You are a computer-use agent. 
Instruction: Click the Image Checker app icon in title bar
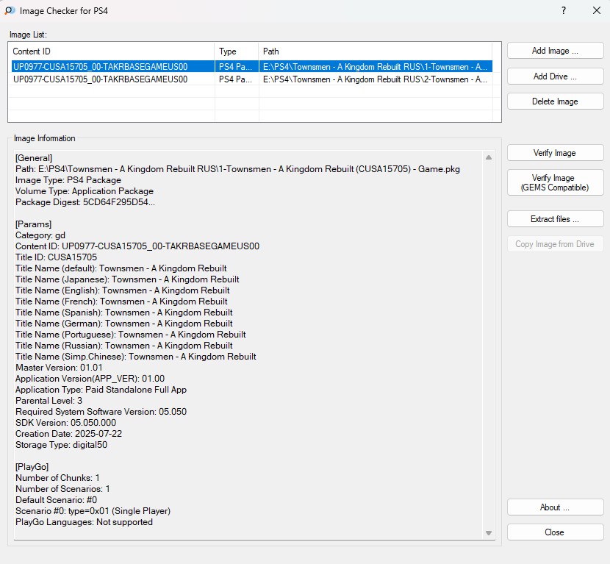[x=10, y=10]
